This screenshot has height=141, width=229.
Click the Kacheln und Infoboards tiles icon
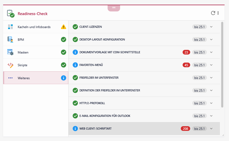click(10, 27)
